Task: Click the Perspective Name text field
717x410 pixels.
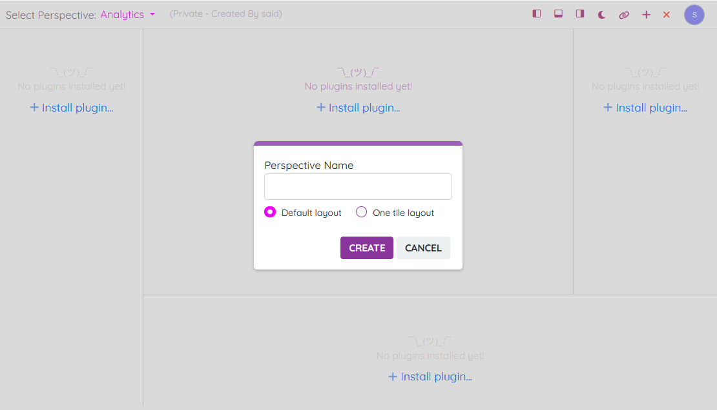Action: coord(358,187)
